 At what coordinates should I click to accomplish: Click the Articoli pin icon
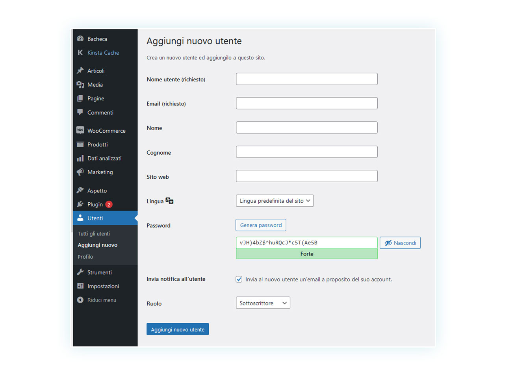[x=80, y=70]
